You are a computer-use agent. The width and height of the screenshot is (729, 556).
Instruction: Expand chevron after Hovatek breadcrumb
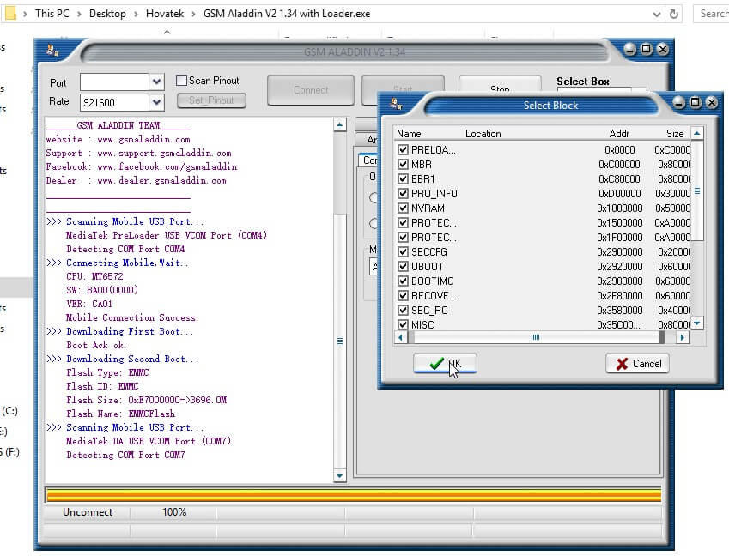pyautogui.click(x=193, y=14)
